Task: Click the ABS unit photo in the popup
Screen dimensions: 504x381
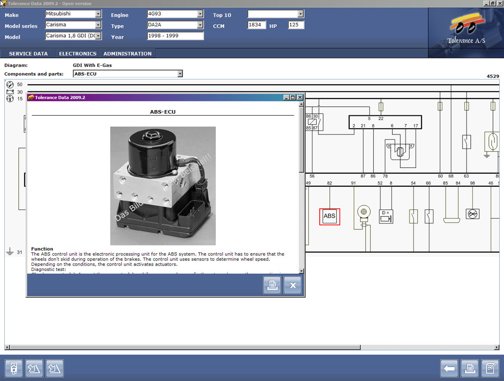Action: coord(163,186)
